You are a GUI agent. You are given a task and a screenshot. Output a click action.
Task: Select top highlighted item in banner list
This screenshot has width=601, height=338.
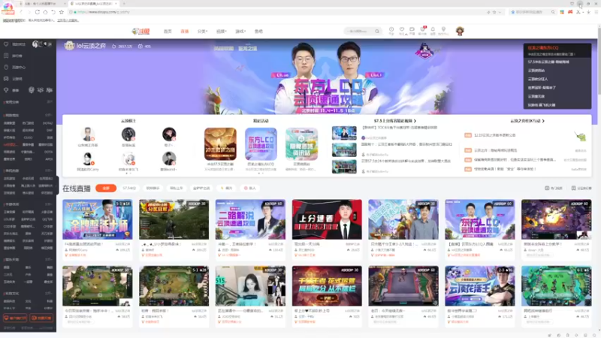pyautogui.click(x=557, y=50)
